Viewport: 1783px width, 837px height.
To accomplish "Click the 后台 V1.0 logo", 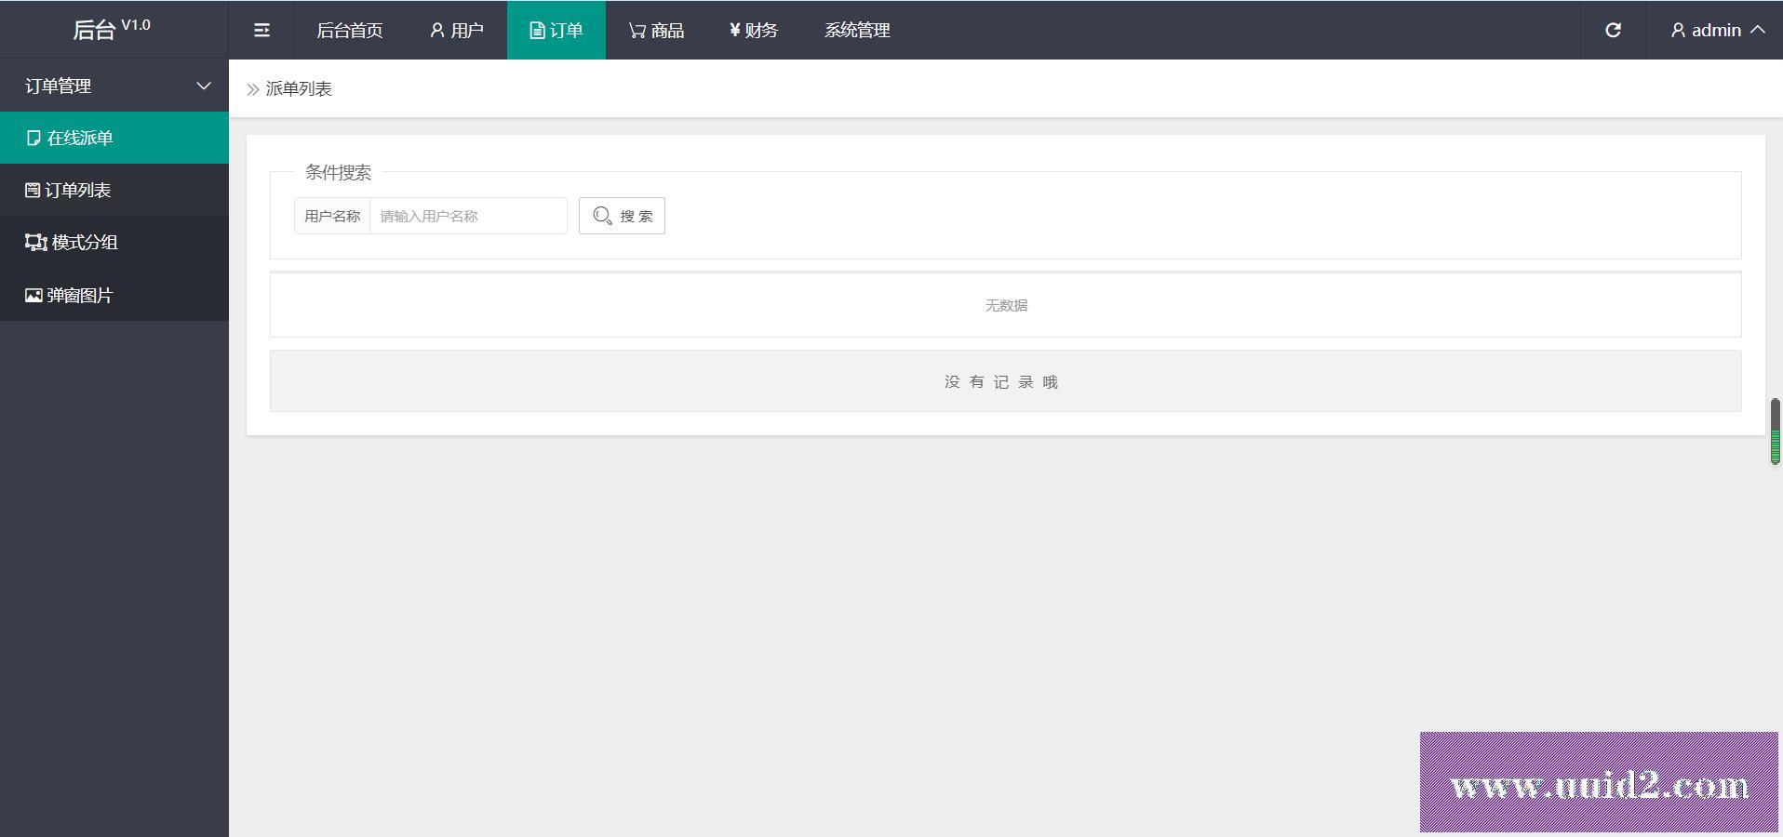I will pyautogui.click(x=112, y=29).
